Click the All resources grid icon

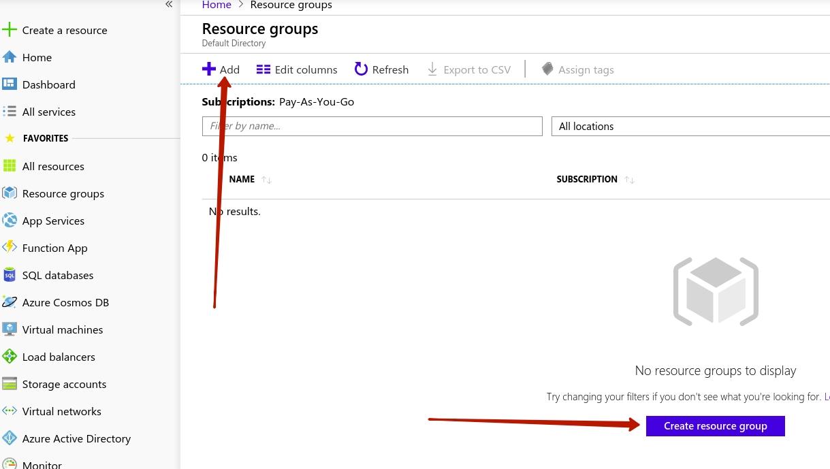(10, 166)
